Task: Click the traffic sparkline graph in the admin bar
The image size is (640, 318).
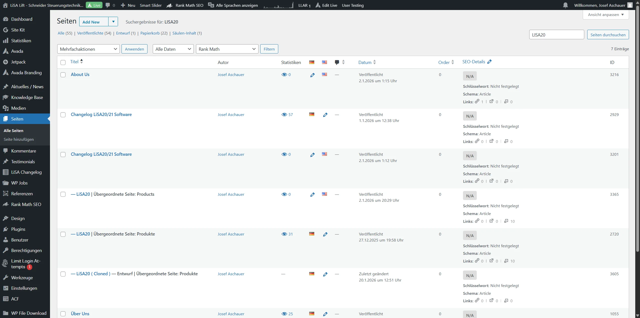Action: pyautogui.click(x=278, y=5)
